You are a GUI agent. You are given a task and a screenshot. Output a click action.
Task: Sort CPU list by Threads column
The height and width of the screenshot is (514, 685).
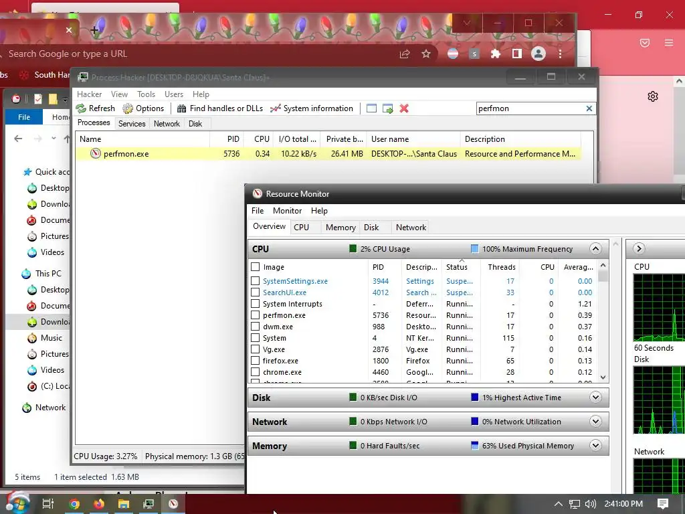tap(501, 267)
